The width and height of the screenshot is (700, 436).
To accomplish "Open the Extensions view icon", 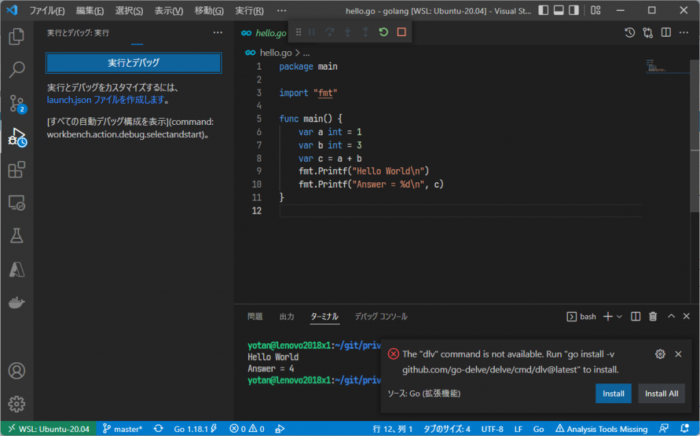I will click(16, 170).
